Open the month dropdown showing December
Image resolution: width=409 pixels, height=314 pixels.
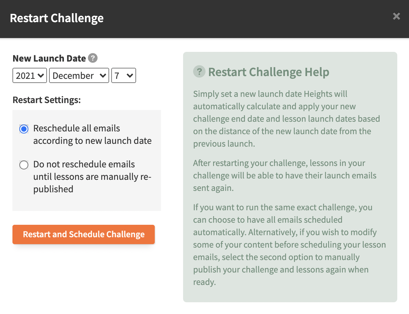tap(79, 75)
